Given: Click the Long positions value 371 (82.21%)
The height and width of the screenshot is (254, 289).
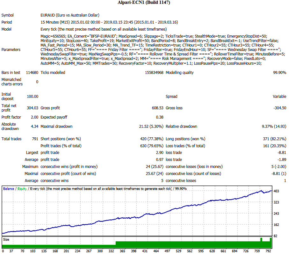Looking at the screenshot, I should coord(275,139).
